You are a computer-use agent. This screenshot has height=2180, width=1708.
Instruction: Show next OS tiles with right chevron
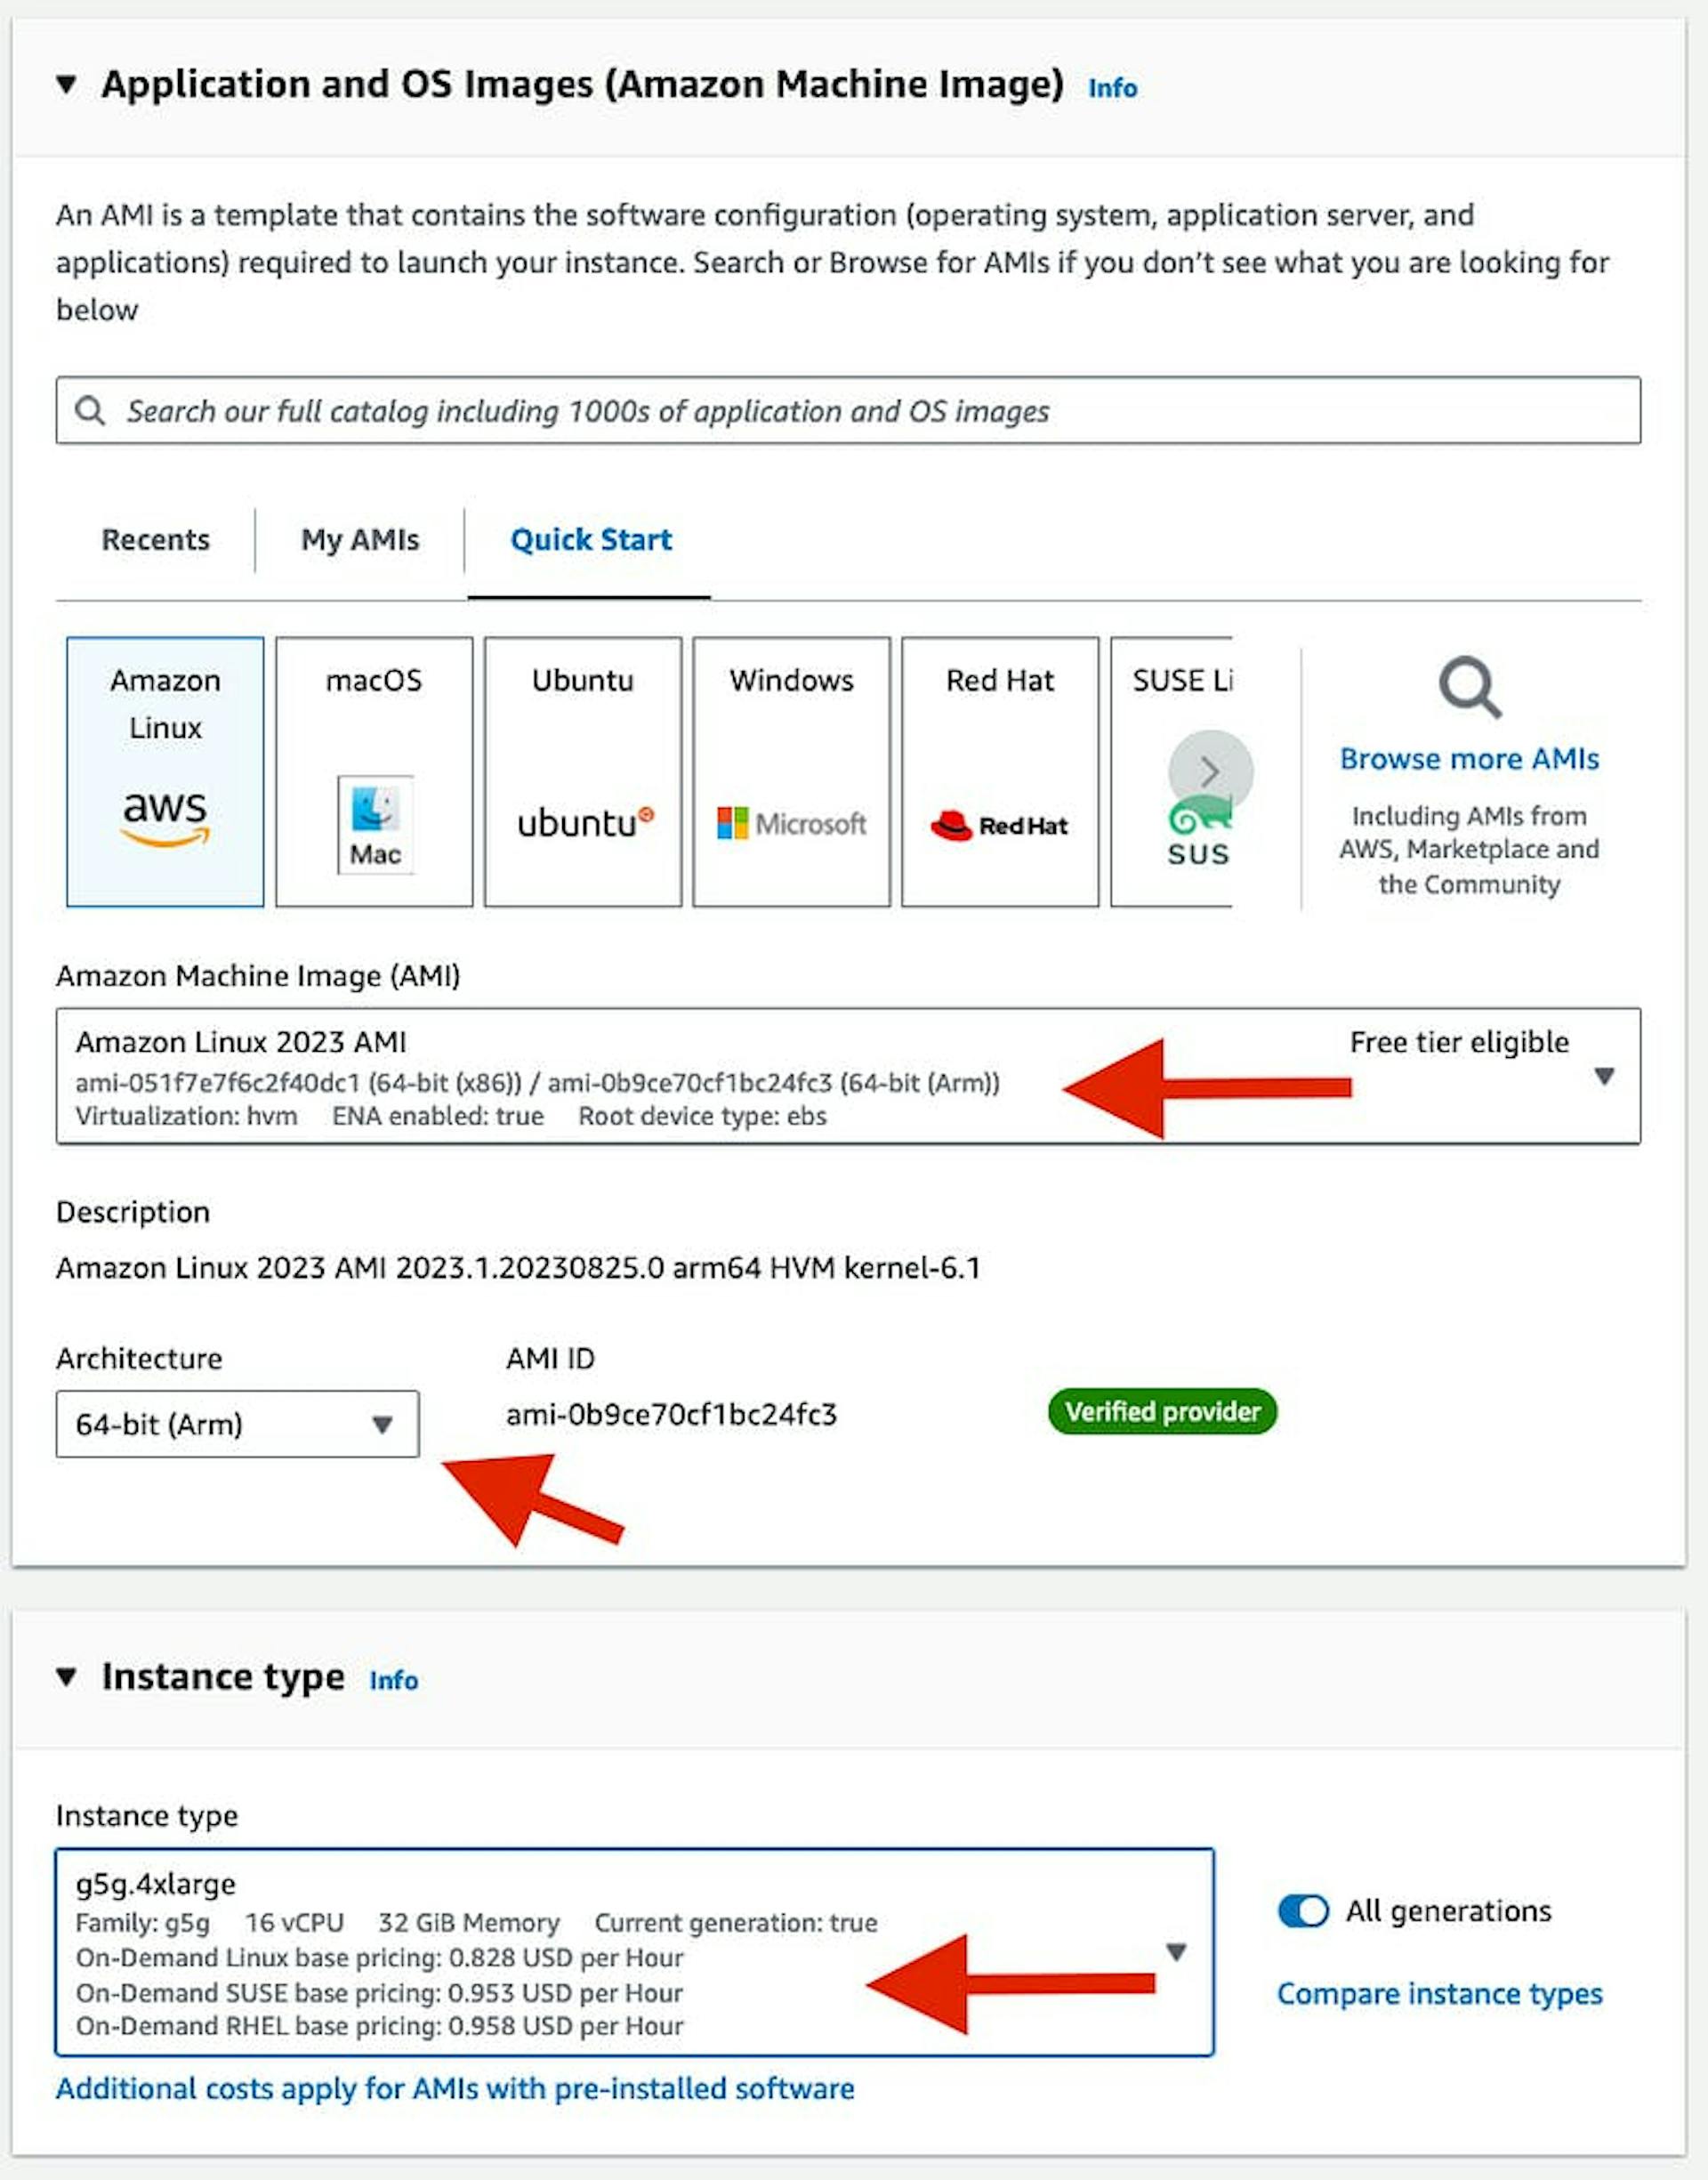click(1210, 772)
